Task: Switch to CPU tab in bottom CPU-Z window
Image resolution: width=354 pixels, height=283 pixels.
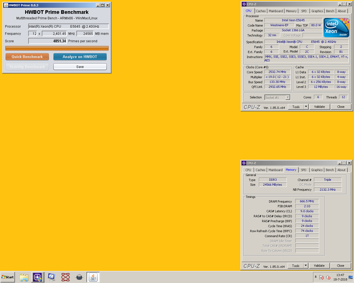Action: (x=248, y=170)
